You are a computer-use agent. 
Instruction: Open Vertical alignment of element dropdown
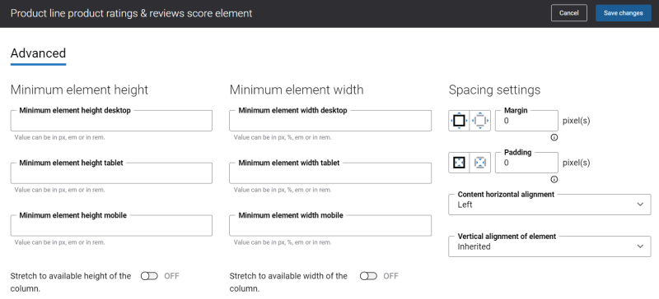pos(549,246)
